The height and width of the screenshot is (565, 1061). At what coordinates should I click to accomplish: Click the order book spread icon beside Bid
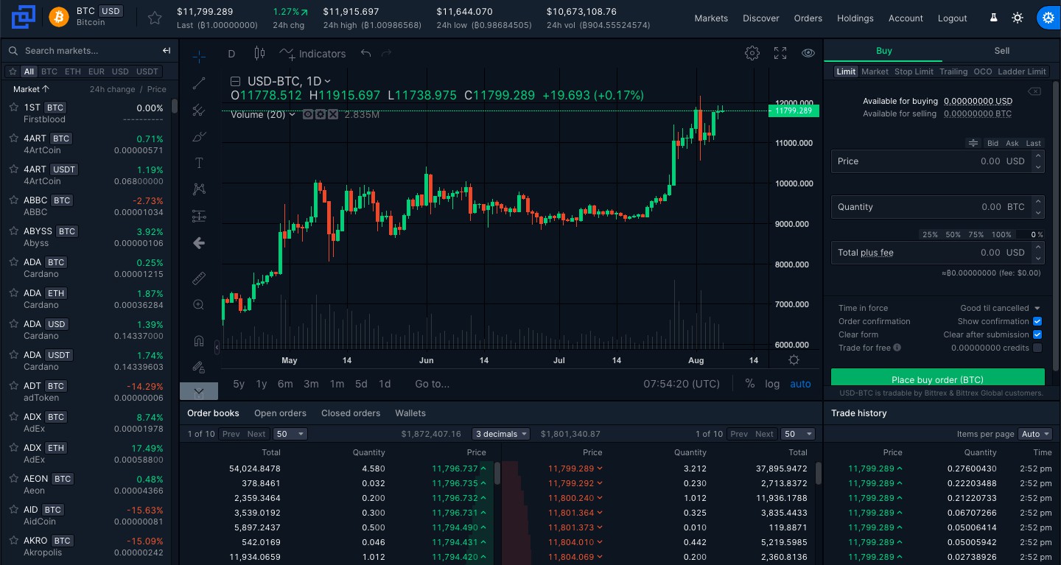[973, 143]
